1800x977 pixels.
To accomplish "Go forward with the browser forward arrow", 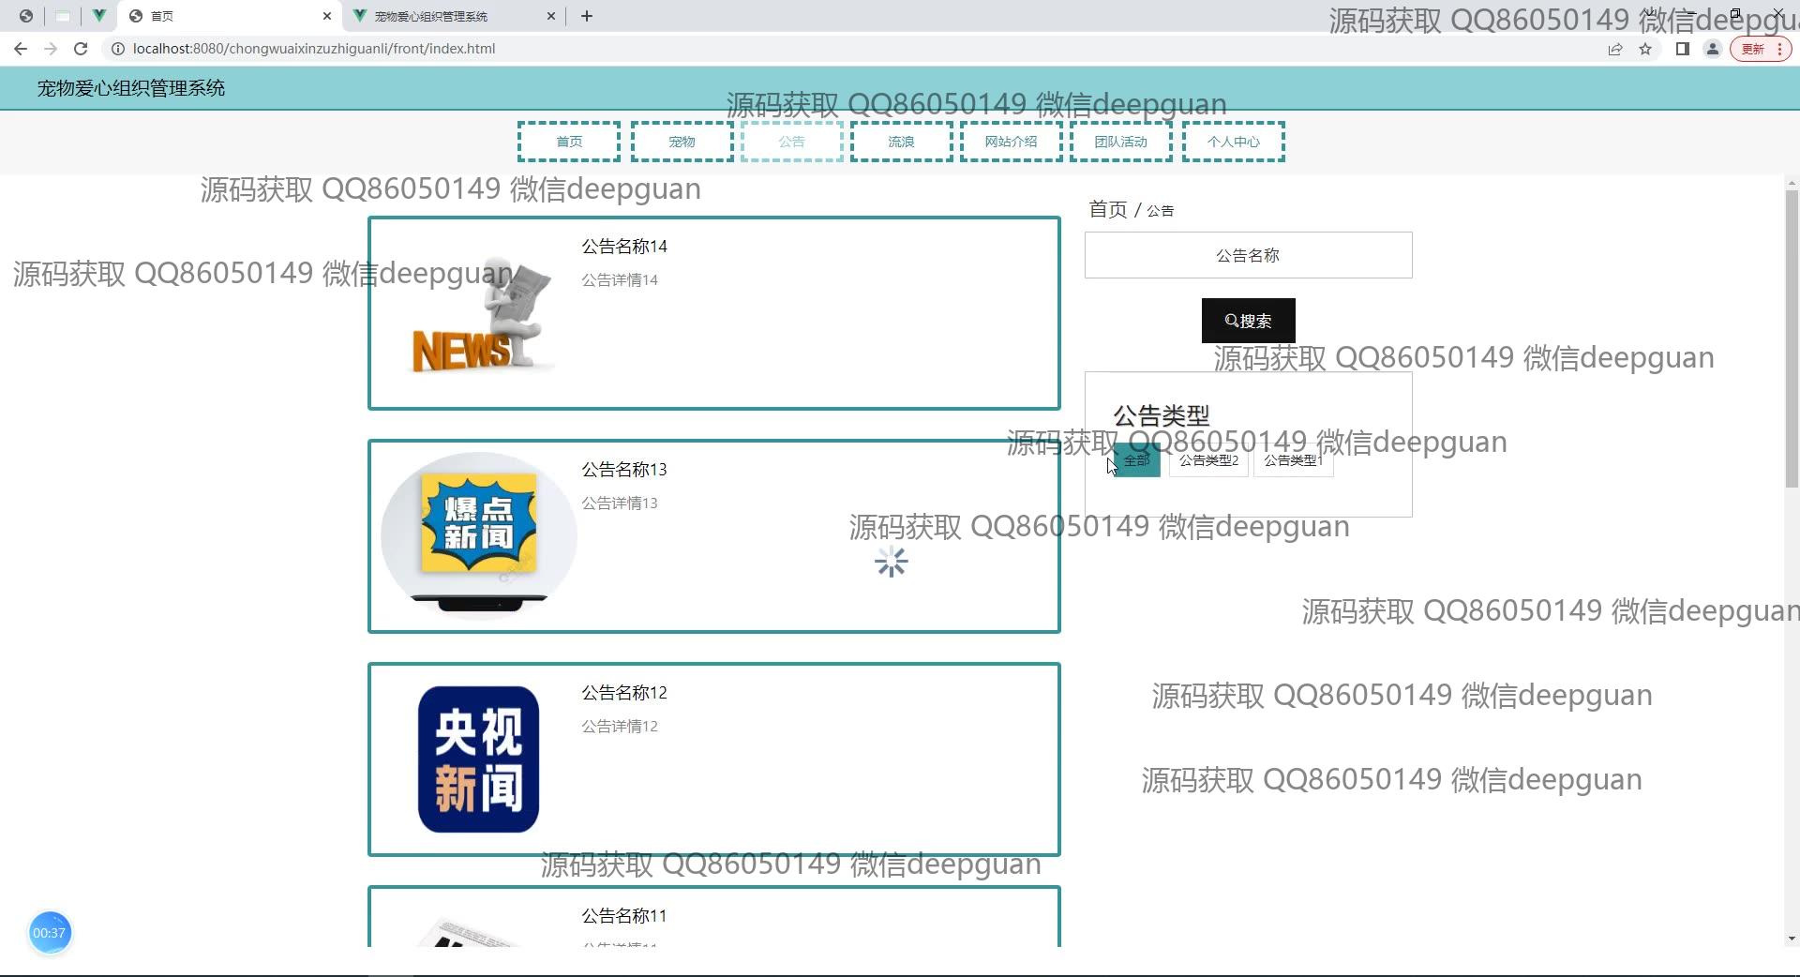I will tap(51, 49).
